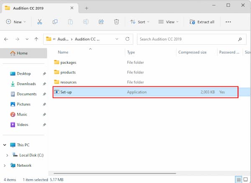
Task: Refresh the current folder view
Action: point(128,39)
